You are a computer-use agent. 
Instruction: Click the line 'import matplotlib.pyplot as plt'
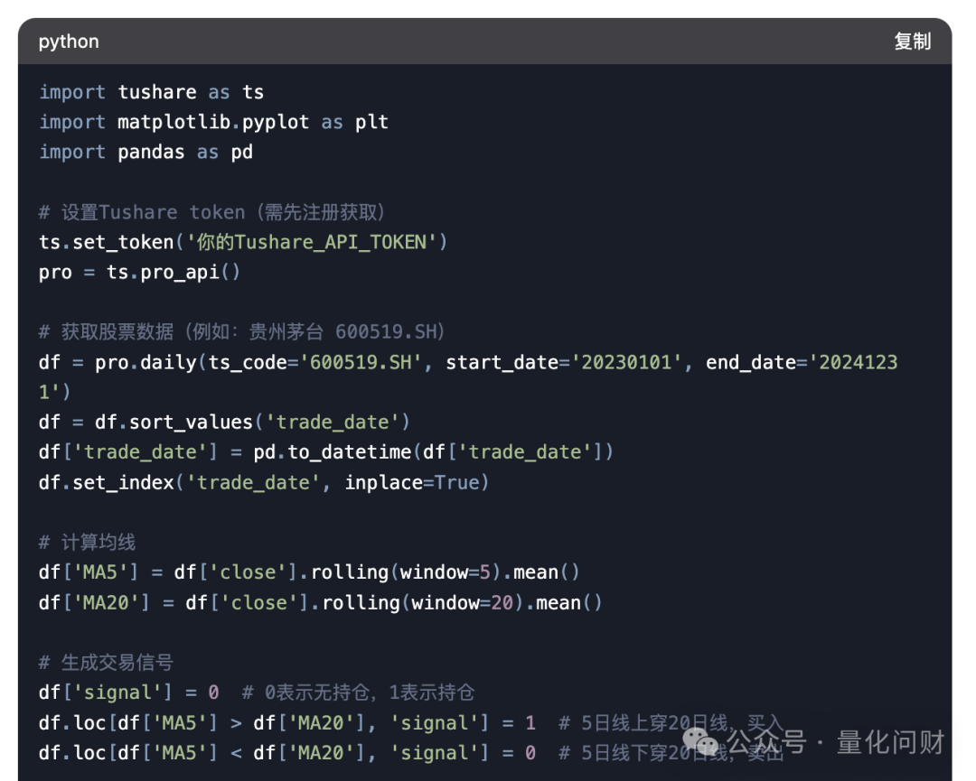[x=213, y=122]
